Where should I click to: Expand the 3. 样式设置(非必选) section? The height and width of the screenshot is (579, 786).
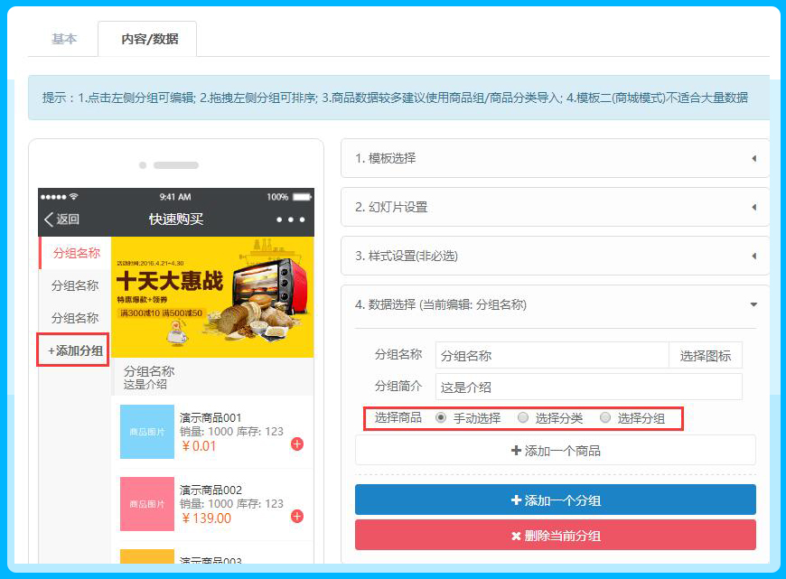tap(555, 256)
